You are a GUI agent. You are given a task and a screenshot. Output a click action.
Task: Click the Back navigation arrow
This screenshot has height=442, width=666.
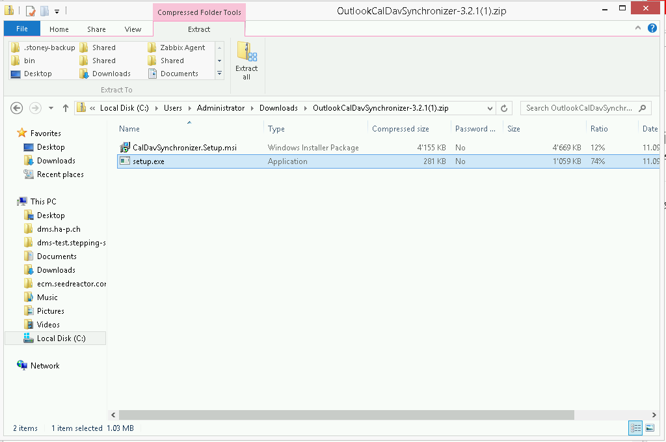click(x=17, y=108)
